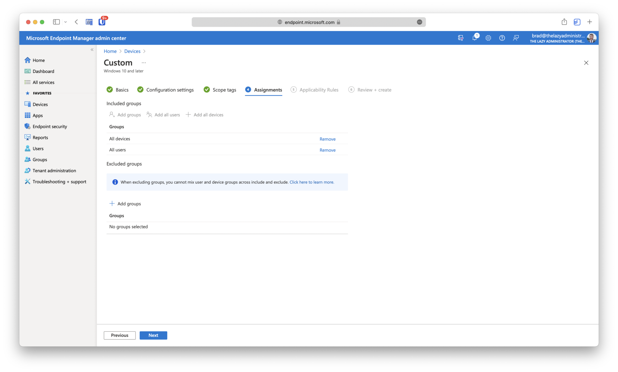Open Reports in the sidebar
This screenshot has width=618, height=372.
click(x=36, y=138)
